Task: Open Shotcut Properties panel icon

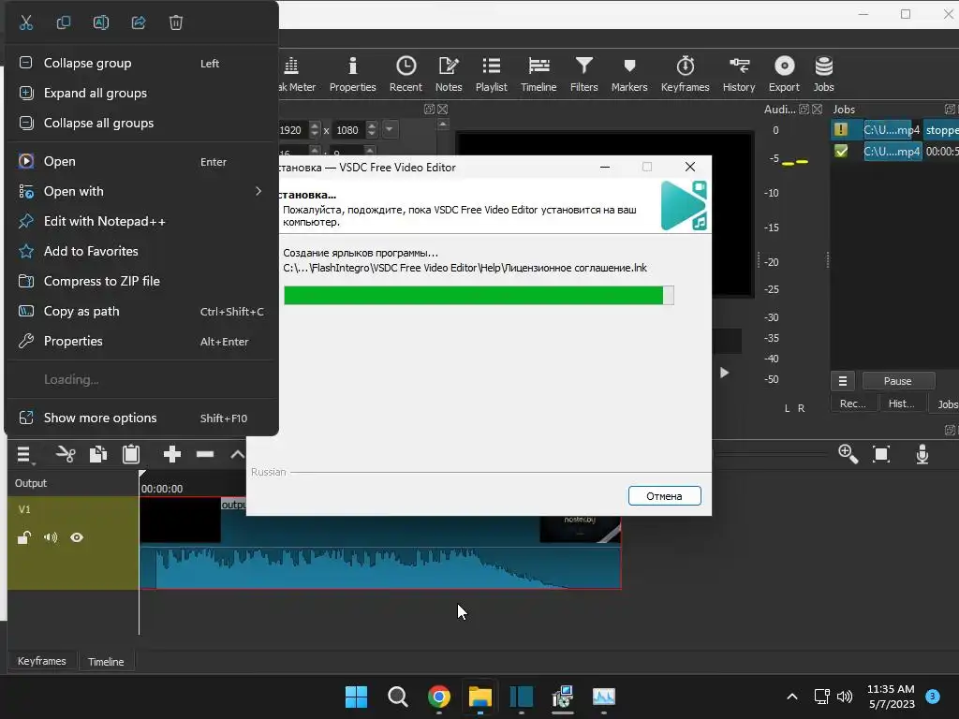Action: pos(352,75)
